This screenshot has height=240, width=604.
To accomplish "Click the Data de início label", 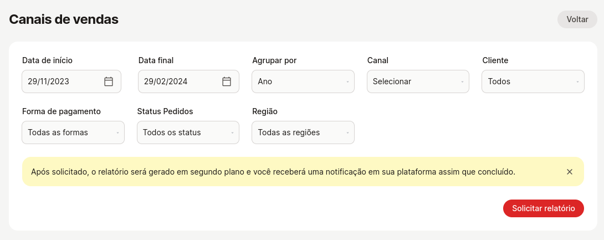I will point(48,60).
